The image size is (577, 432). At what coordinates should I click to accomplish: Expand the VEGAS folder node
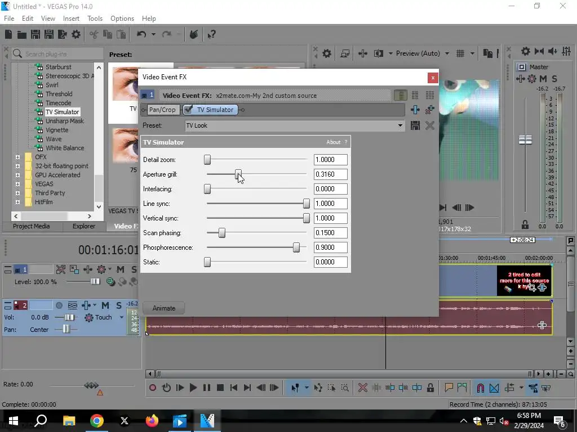coord(17,184)
